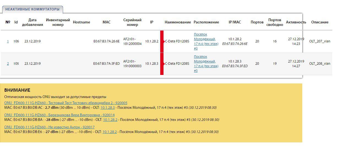Select free ports value 19
The width and height of the screenshot is (351, 149).
coord(275,64)
